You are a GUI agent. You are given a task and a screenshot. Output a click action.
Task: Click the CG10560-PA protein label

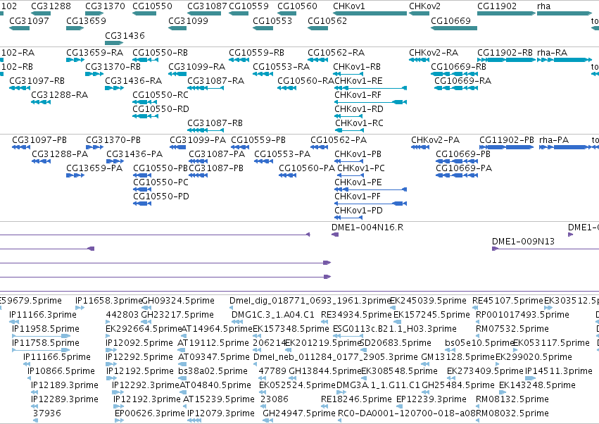(307, 168)
